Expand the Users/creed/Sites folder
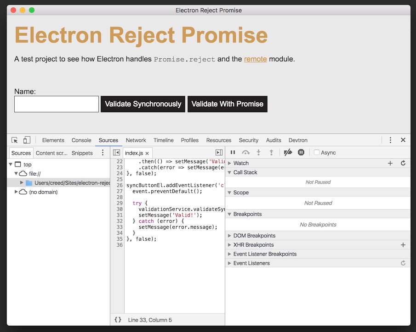The height and width of the screenshot is (332, 416). 22,183
